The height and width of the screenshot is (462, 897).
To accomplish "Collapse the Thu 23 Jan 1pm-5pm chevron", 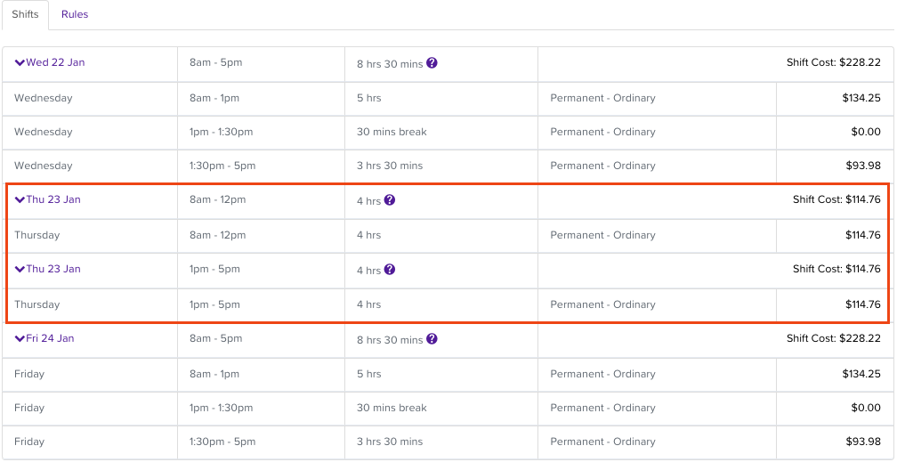I will 20,270.
